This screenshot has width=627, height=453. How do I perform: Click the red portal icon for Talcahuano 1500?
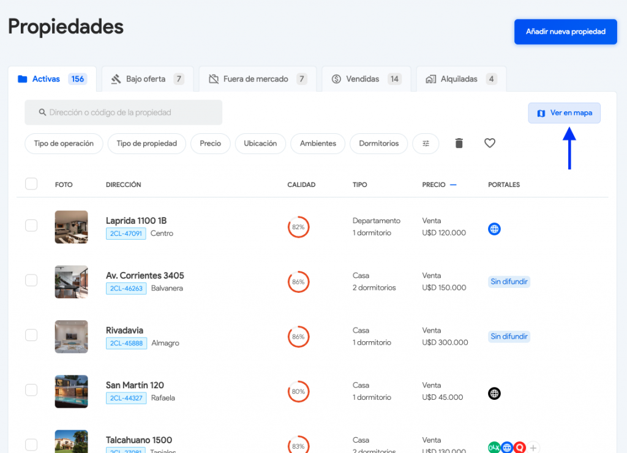click(x=519, y=447)
